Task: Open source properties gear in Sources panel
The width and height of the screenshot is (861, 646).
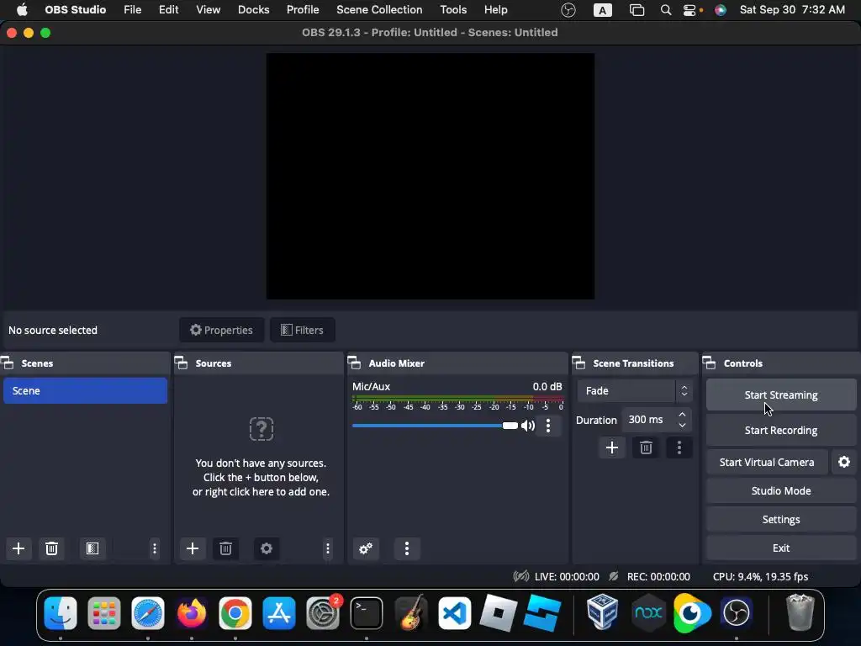Action: click(x=267, y=548)
